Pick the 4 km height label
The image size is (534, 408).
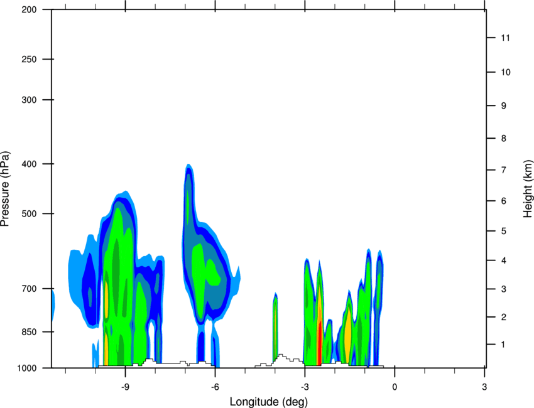coord(504,260)
